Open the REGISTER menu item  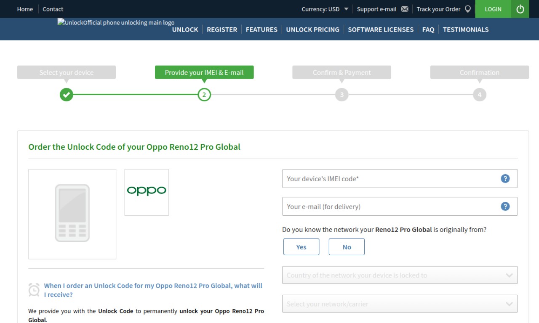click(x=222, y=29)
